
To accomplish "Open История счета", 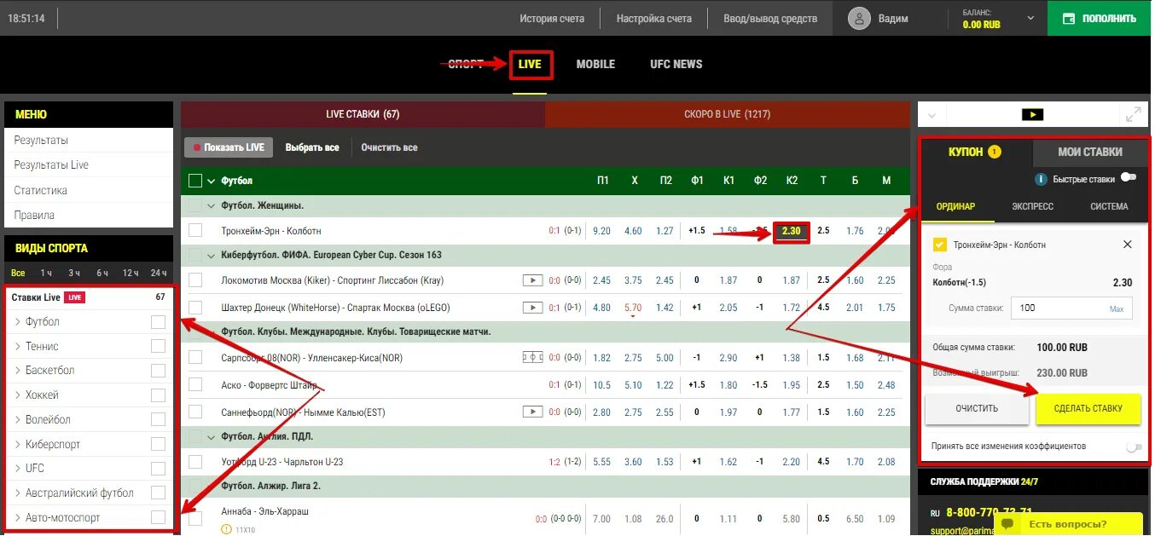I will (x=552, y=18).
